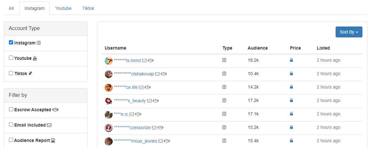372x148 pixels.
Task: Open the Sort By dropdown
Action: point(349,32)
